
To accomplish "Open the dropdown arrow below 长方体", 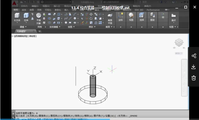I will [17, 23].
